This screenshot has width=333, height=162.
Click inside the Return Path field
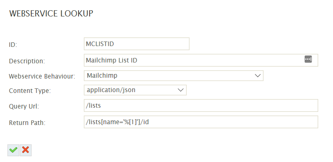point(201,122)
